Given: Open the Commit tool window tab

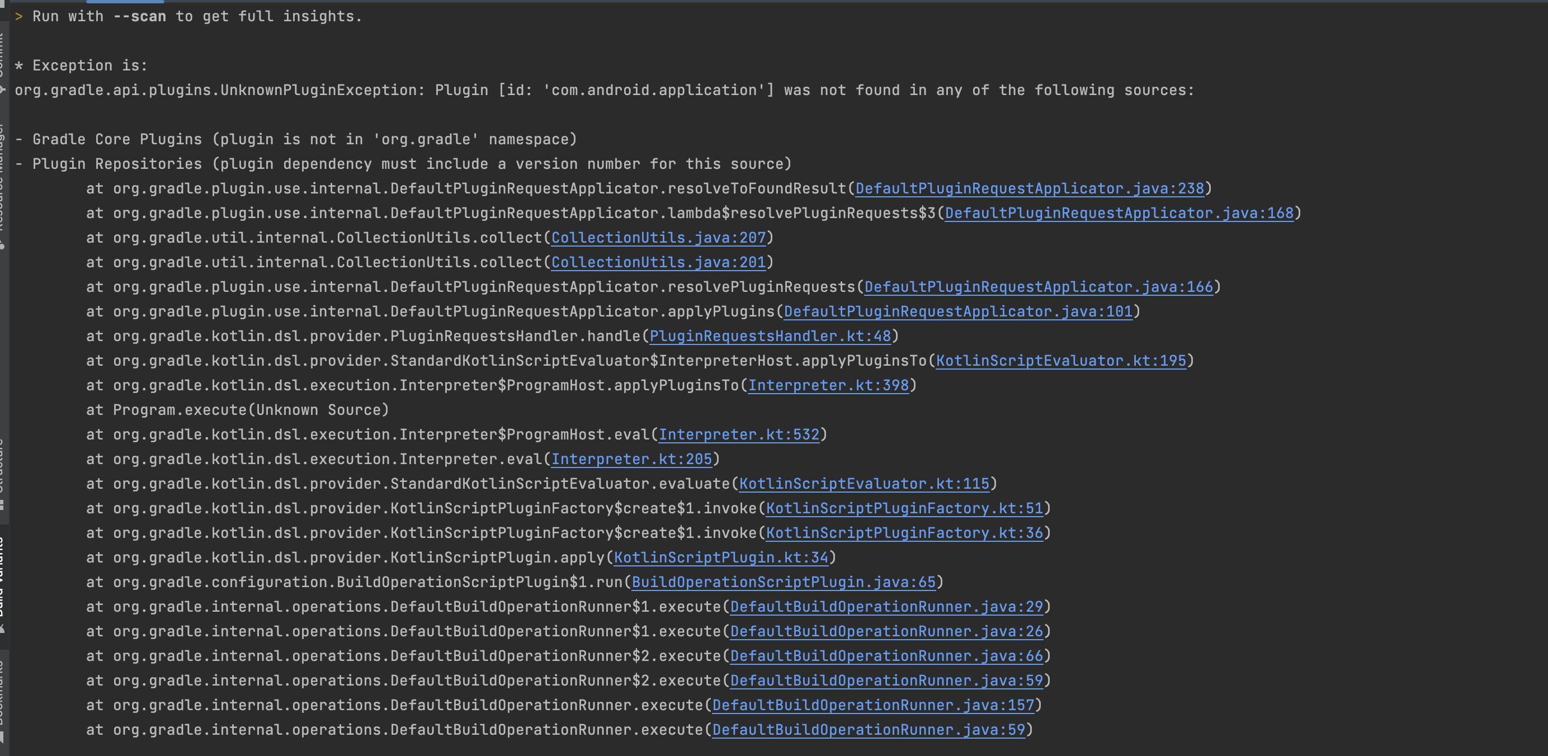Looking at the screenshot, I should coord(2,54).
